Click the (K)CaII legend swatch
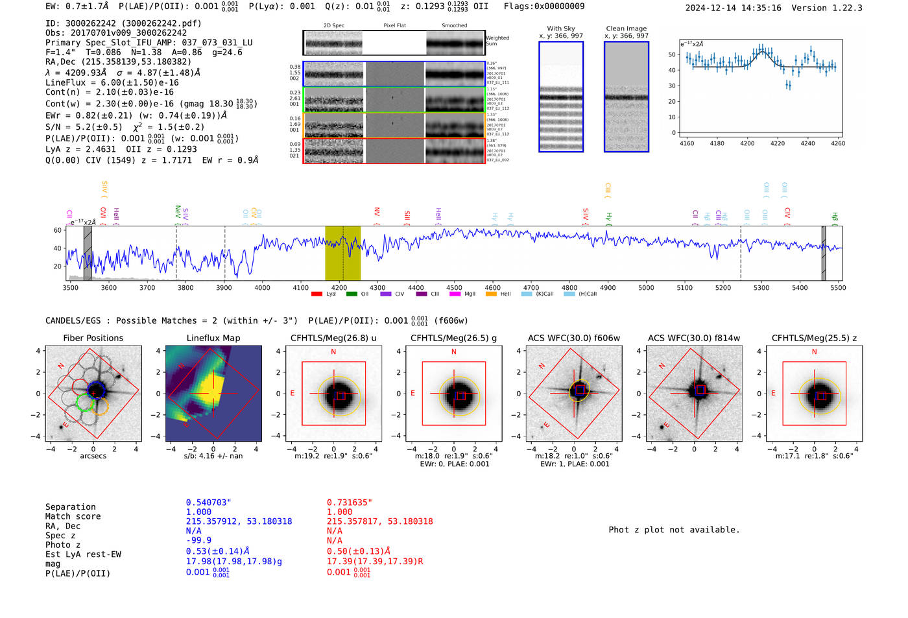The width and height of the screenshot is (908, 618). tap(527, 294)
